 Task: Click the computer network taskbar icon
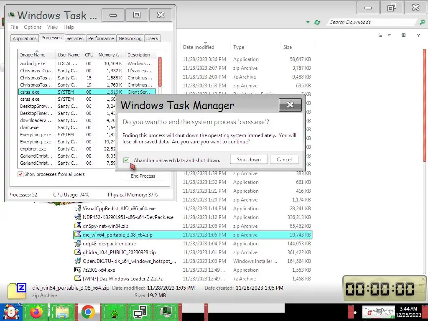click(140, 312)
